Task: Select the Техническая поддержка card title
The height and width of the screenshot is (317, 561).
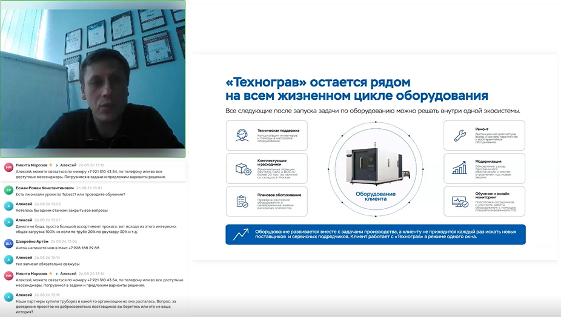Action: [x=278, y=131]
